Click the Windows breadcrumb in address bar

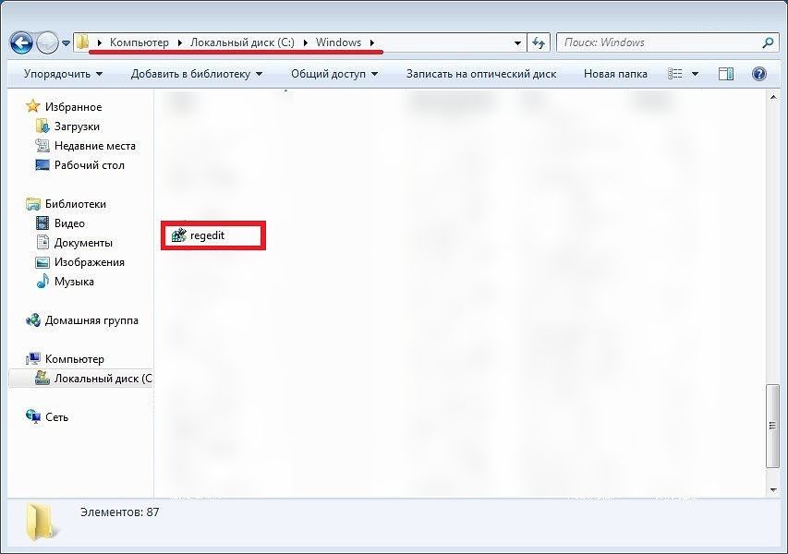[x=338, y=42]
